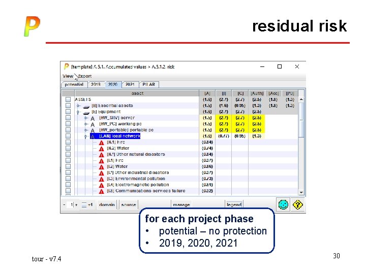Click the +1 expand level button
The image size is (366, 274).
click(x=87, y=205)
